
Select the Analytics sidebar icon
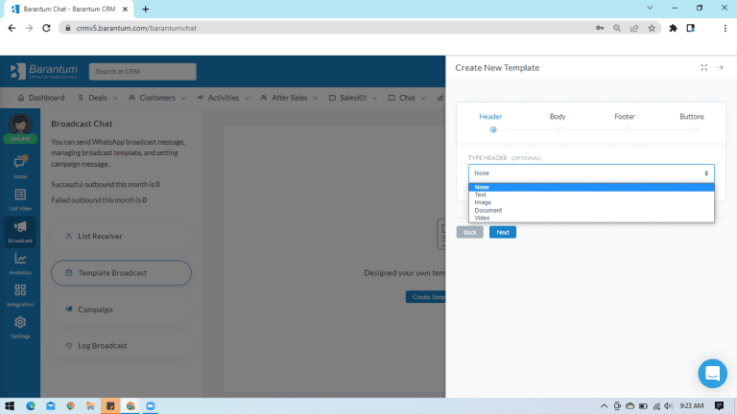[x=20, y=262]
